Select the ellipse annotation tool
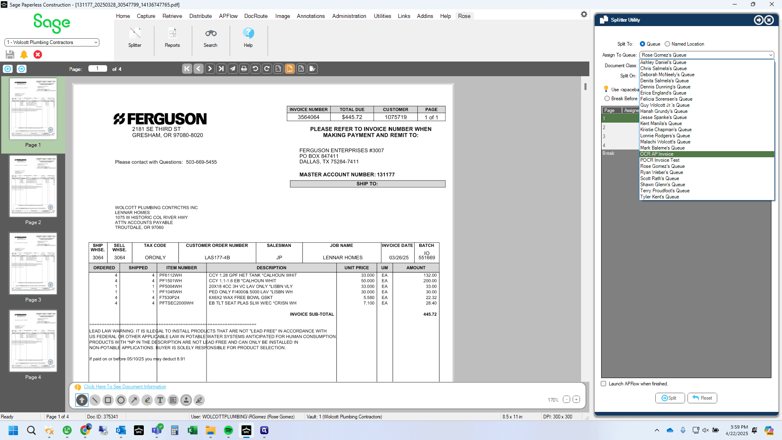 (x=121, y=400)
